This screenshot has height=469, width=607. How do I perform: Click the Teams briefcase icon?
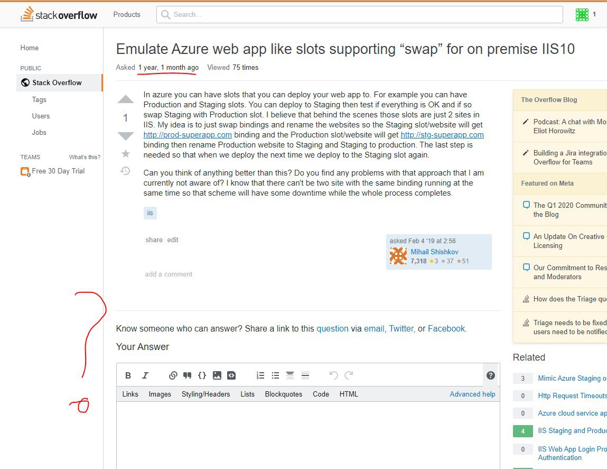click(x=25, y=171)
